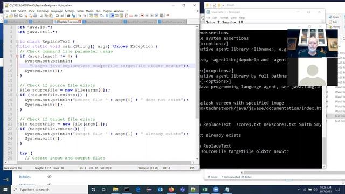Screen dimensions: 345x194
Task: Undo the last edit with the Undo arrow
Action: 57,16
